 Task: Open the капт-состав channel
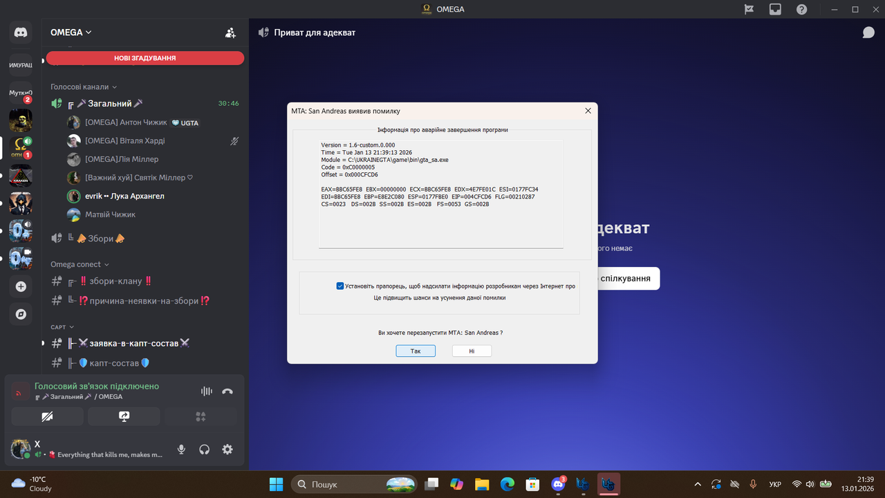pyautogui.click(x=145, y=363)
